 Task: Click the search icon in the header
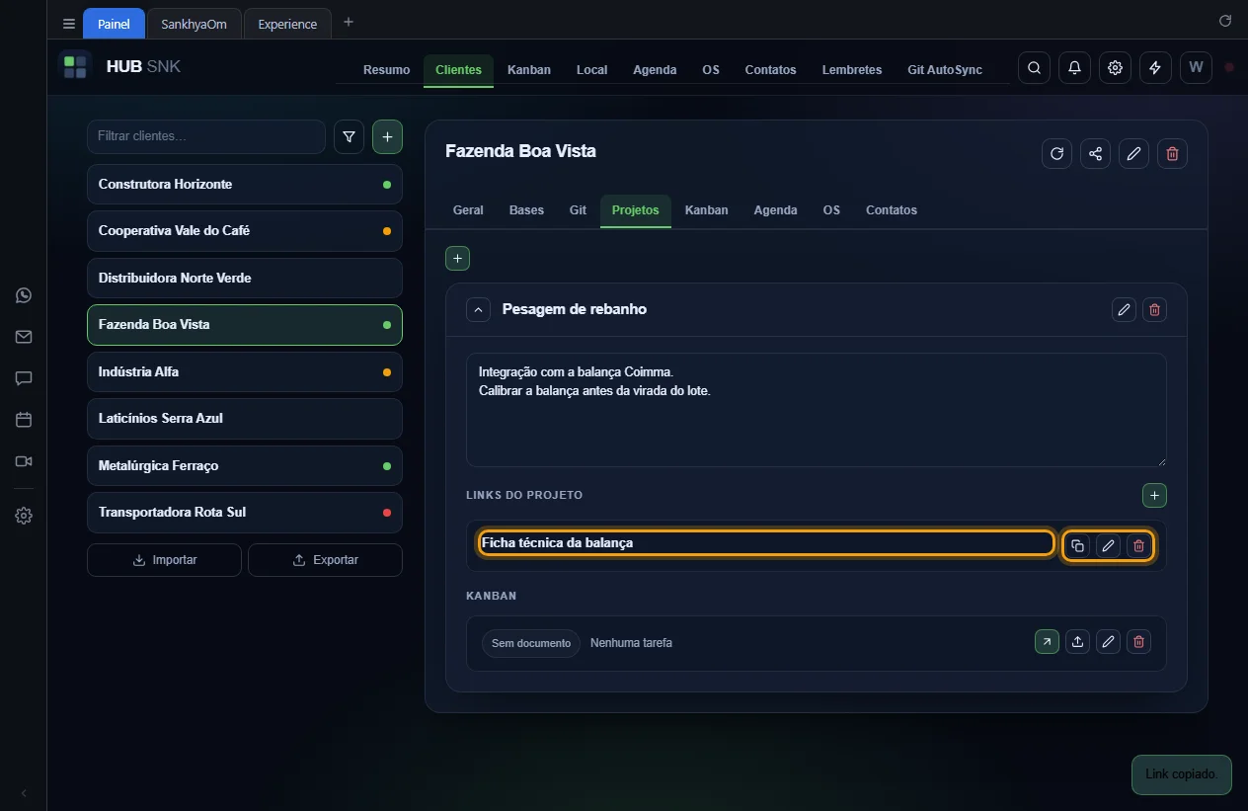(1034, 68)
